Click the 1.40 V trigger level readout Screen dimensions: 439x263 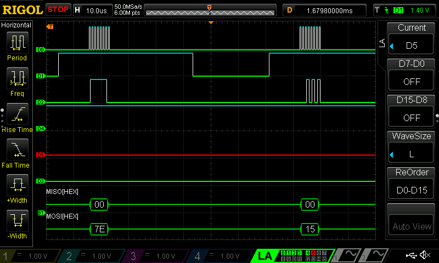point(419,10)
